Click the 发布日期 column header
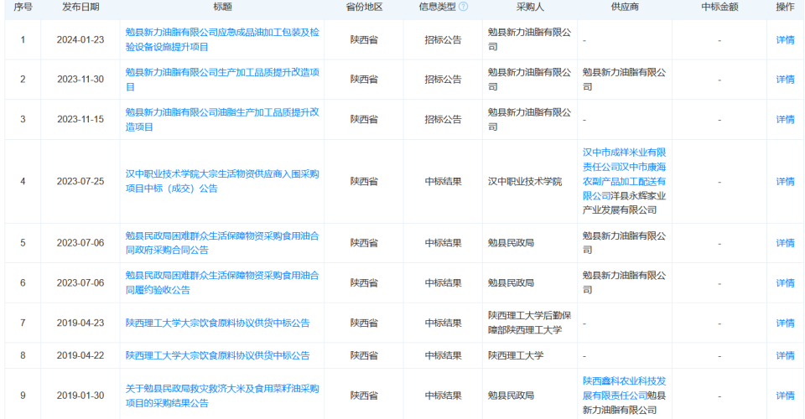Viewport: 805px width, 419px height. 80,7
